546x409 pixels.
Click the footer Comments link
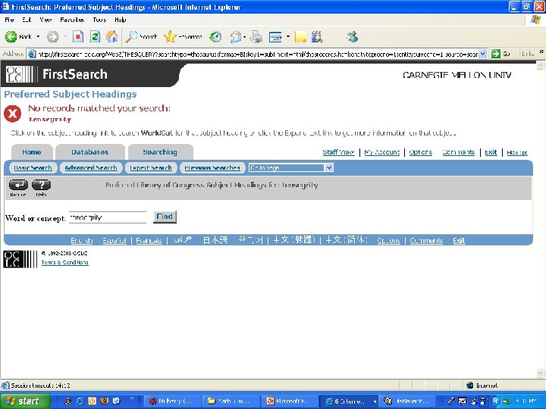point(426,240)
